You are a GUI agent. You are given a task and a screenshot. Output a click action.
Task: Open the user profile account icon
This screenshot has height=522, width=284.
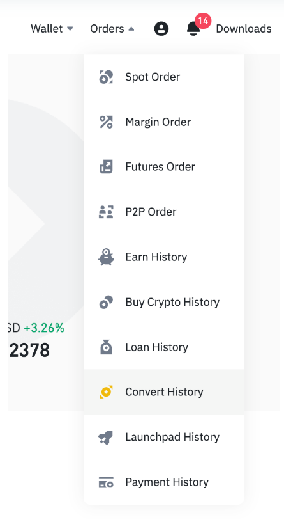[x=161, y=29]
